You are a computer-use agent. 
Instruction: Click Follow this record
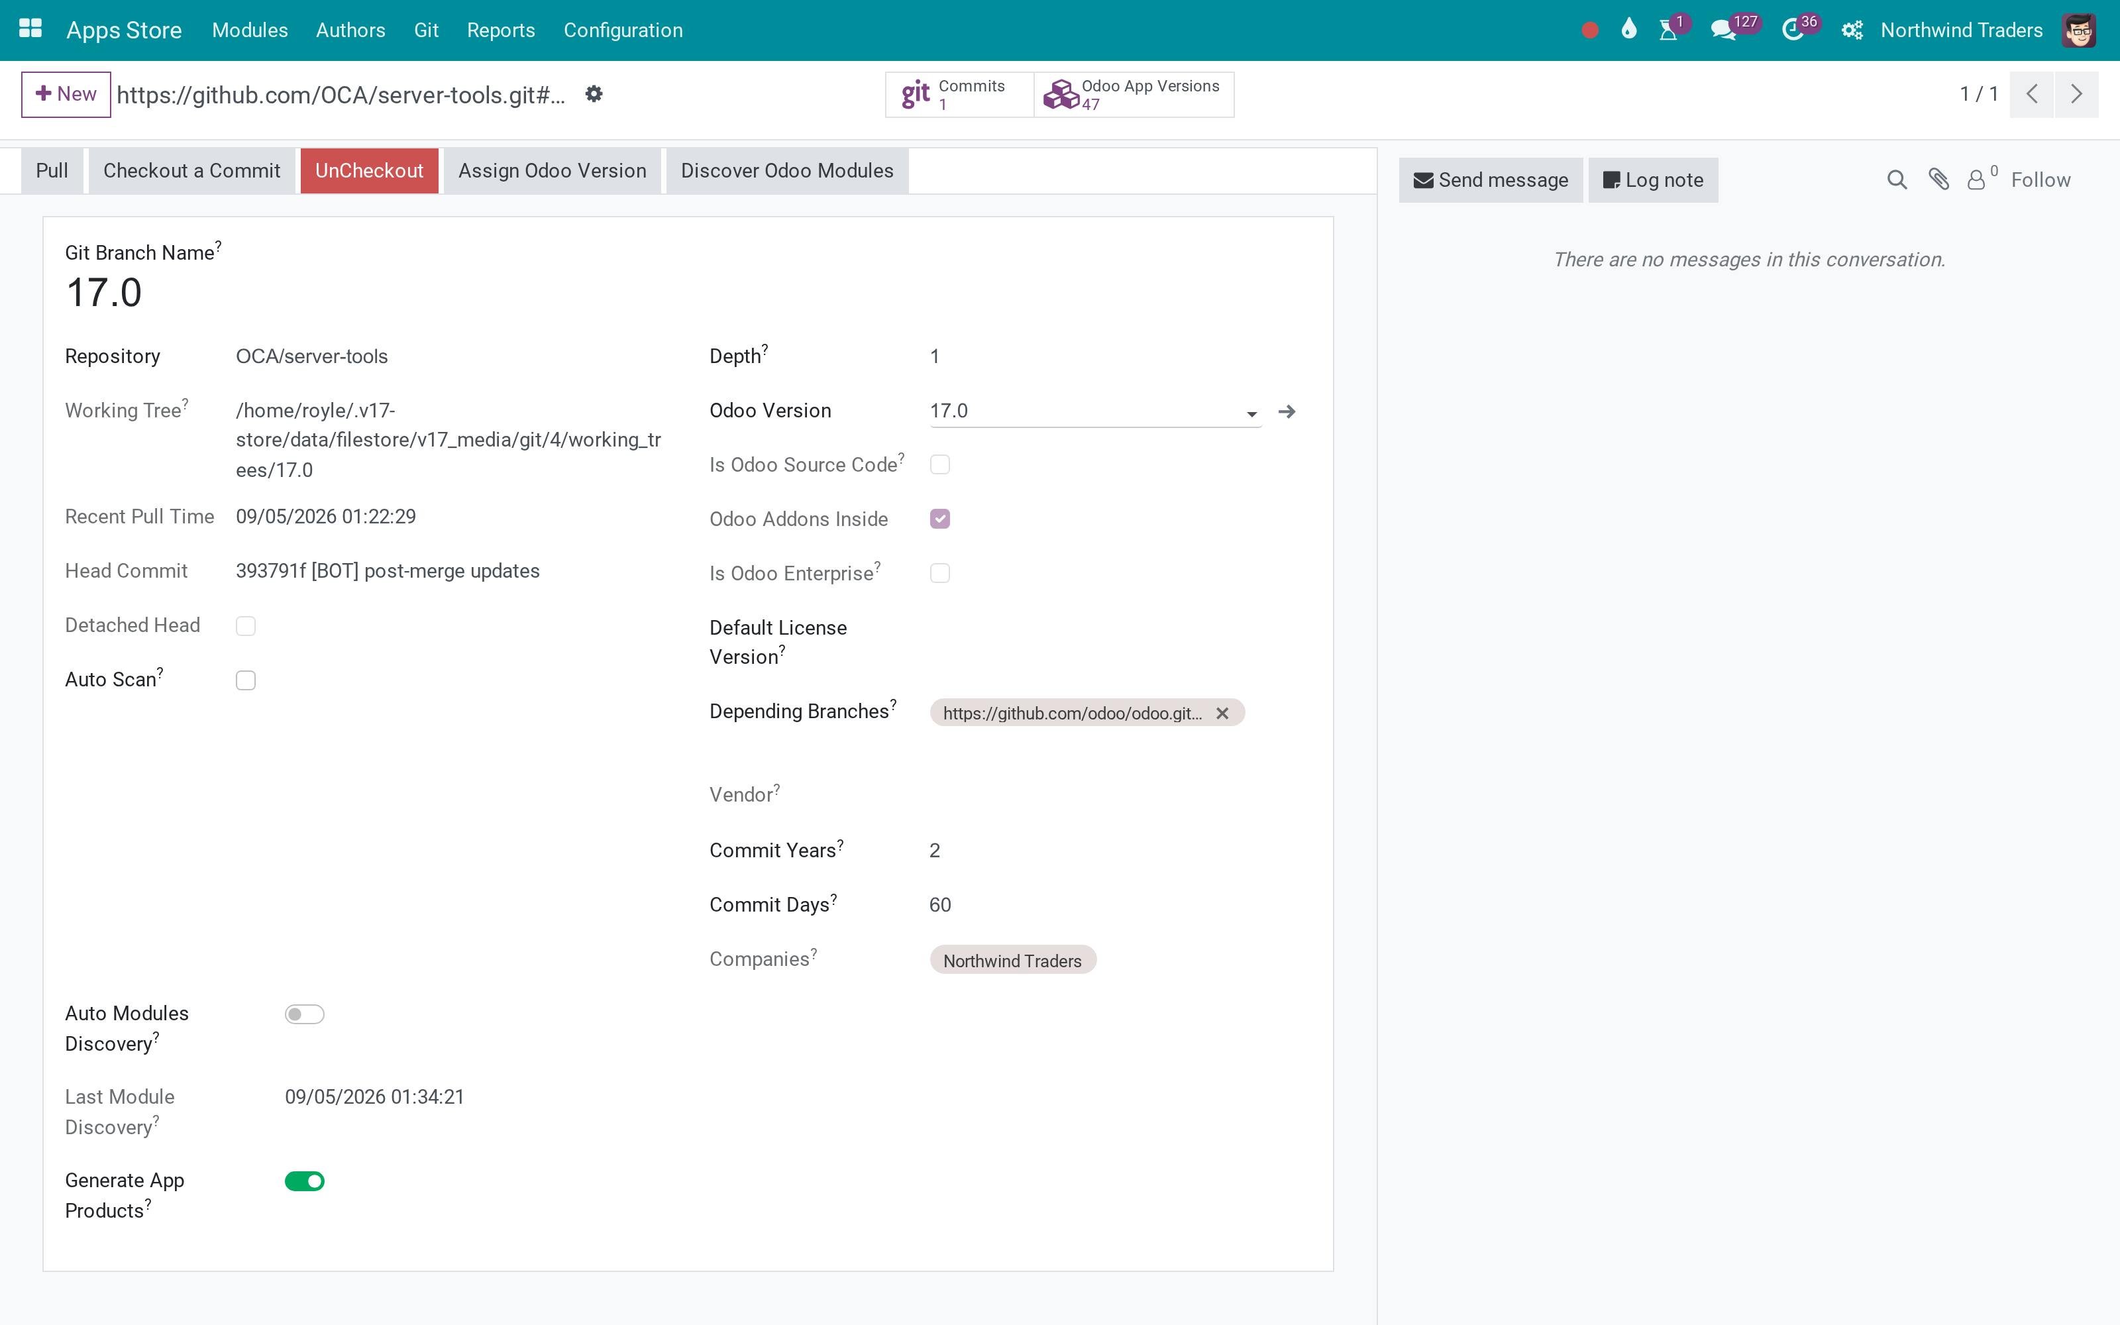[x=2040, y=180]
